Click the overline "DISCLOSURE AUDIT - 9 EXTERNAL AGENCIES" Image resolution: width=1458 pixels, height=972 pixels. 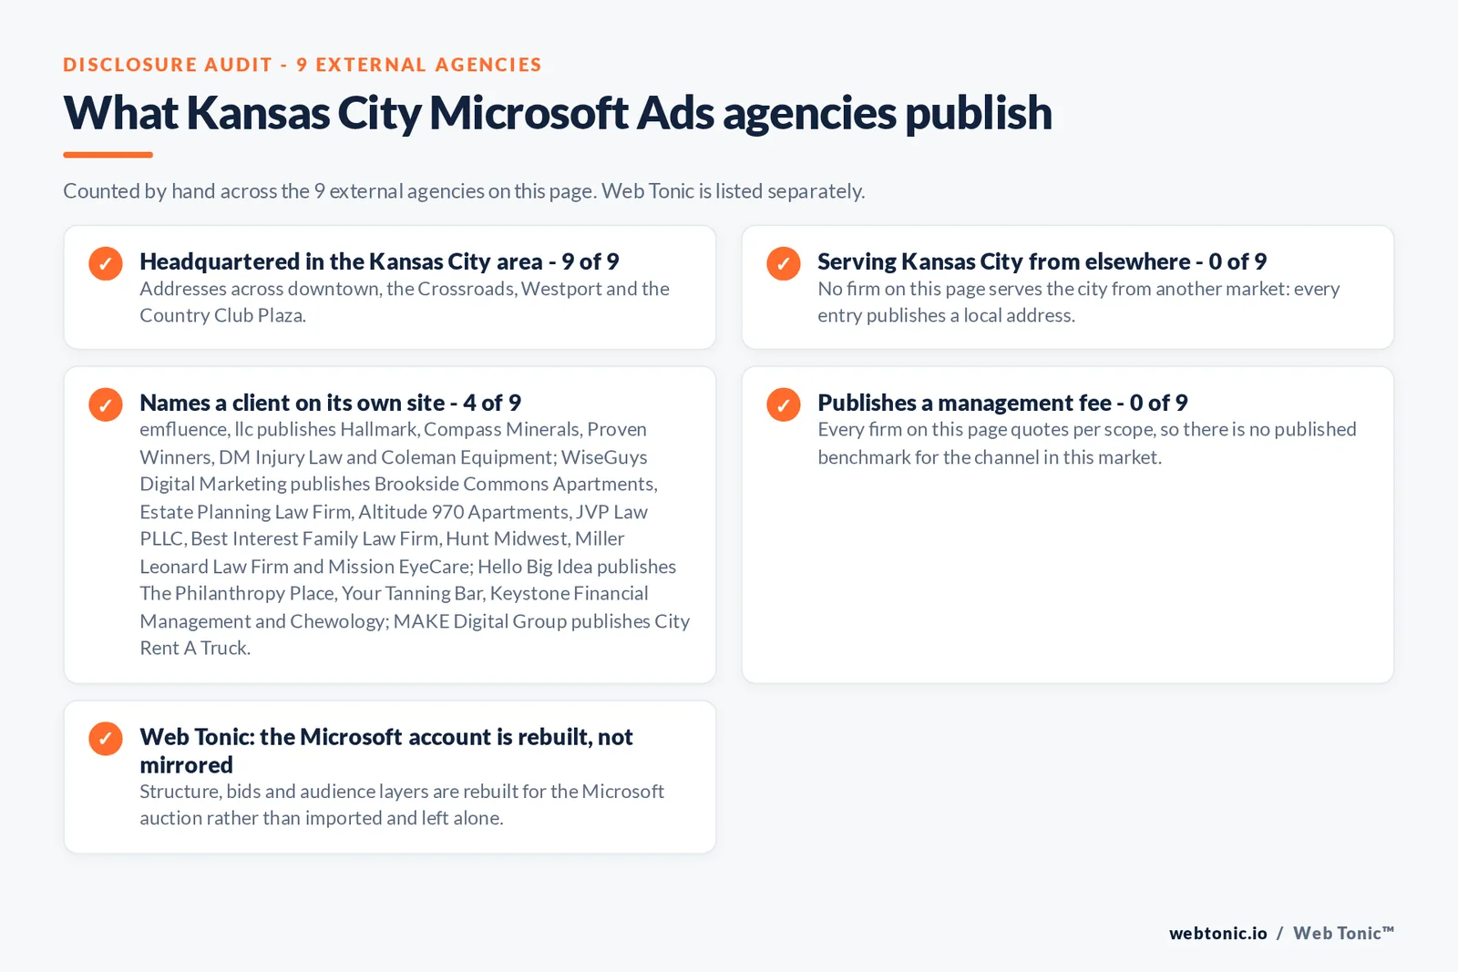click(x=303, y=65)
